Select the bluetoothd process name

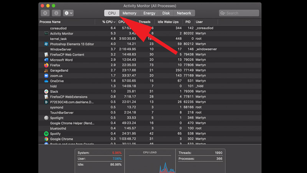58,128
